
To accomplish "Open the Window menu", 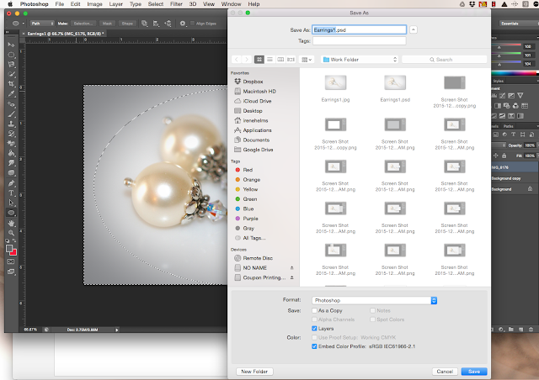I will pyautogui.click(x=231, y=4).
